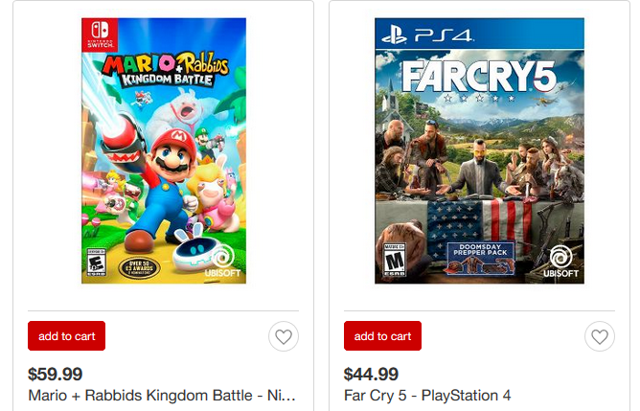Open the Mario + Rabbids Kingdom Battle title link

coord(162,395)
